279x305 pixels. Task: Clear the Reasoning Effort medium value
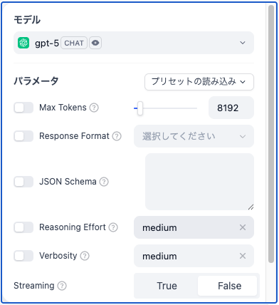(x=243, y=227)
